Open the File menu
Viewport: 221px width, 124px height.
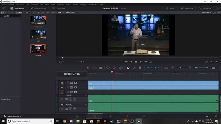(x=17, y=4)
